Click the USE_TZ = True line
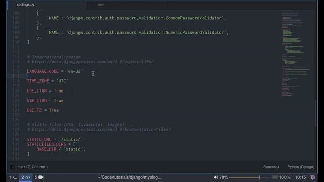 [43, 110]
